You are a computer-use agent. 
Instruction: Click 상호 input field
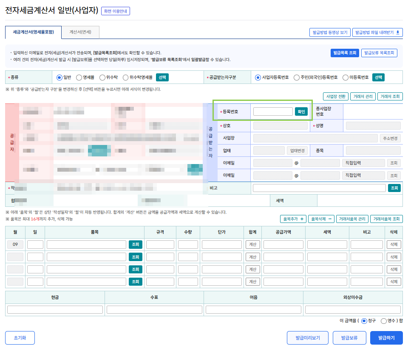280,126
